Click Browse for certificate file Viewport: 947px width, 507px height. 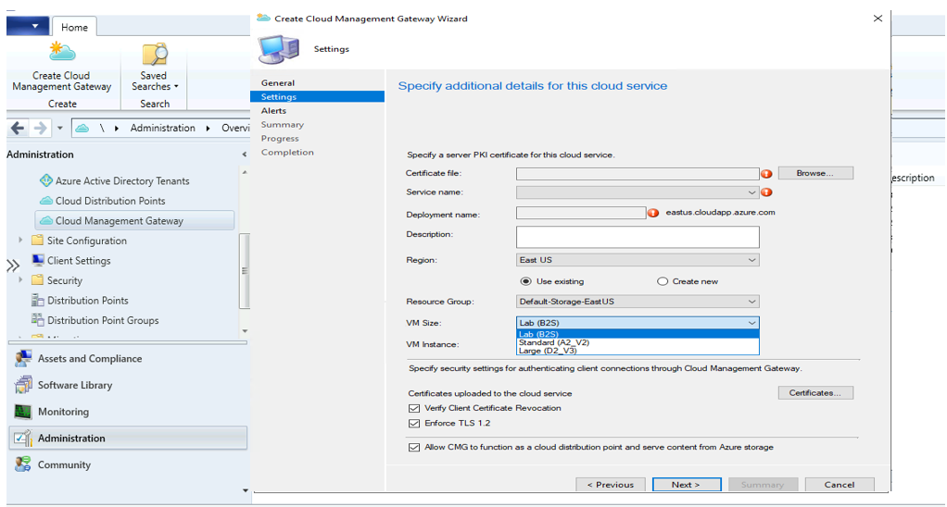[815, 173]
